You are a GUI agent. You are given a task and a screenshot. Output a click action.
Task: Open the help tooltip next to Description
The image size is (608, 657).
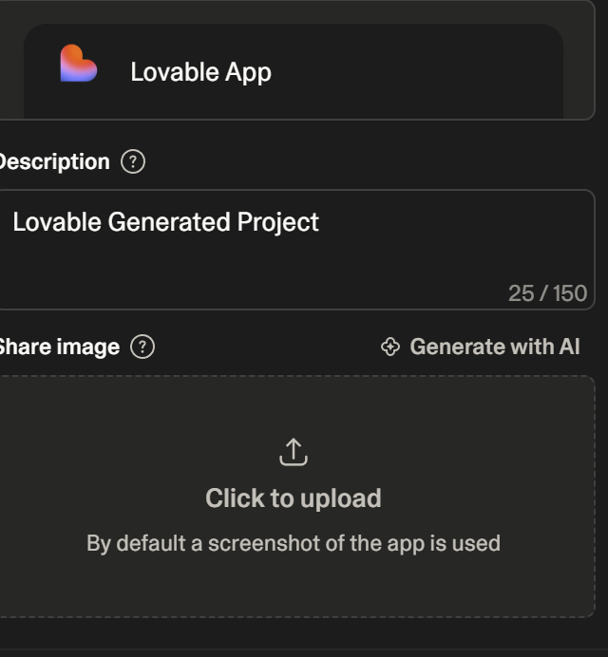pyautogui.click(x=133, y=162)
